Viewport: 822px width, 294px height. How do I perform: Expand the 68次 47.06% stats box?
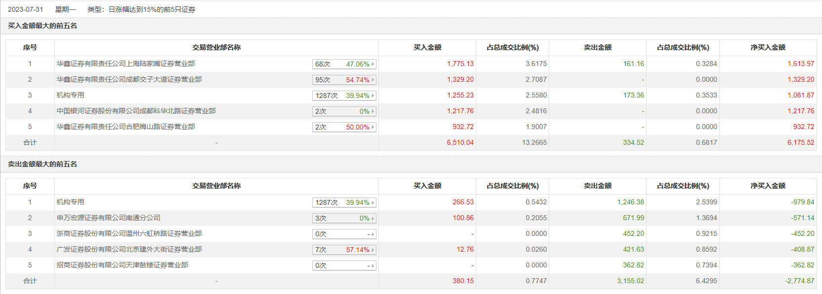tap(344, 64)
